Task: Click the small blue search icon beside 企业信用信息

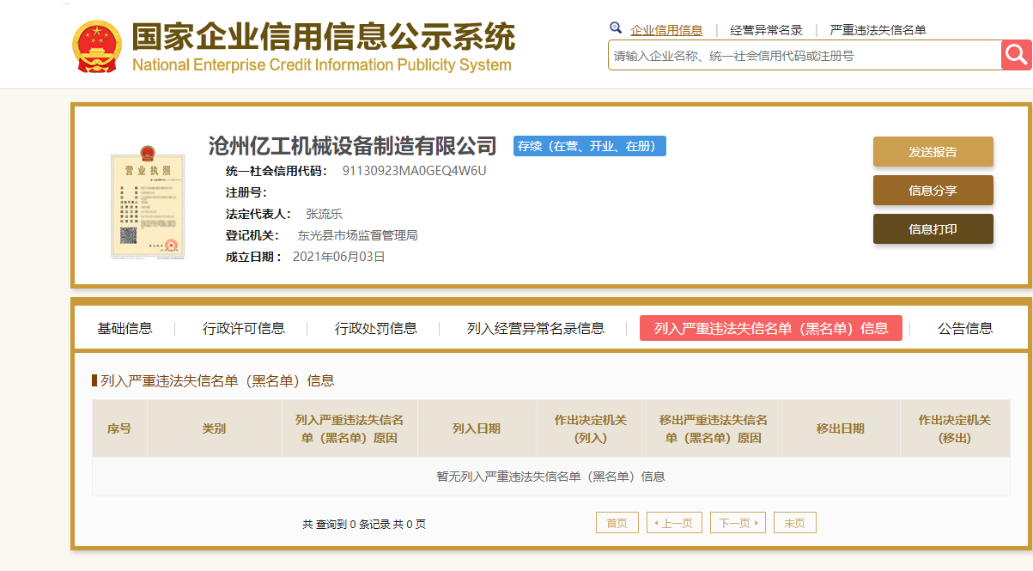Action: click(x=615, y=28)
